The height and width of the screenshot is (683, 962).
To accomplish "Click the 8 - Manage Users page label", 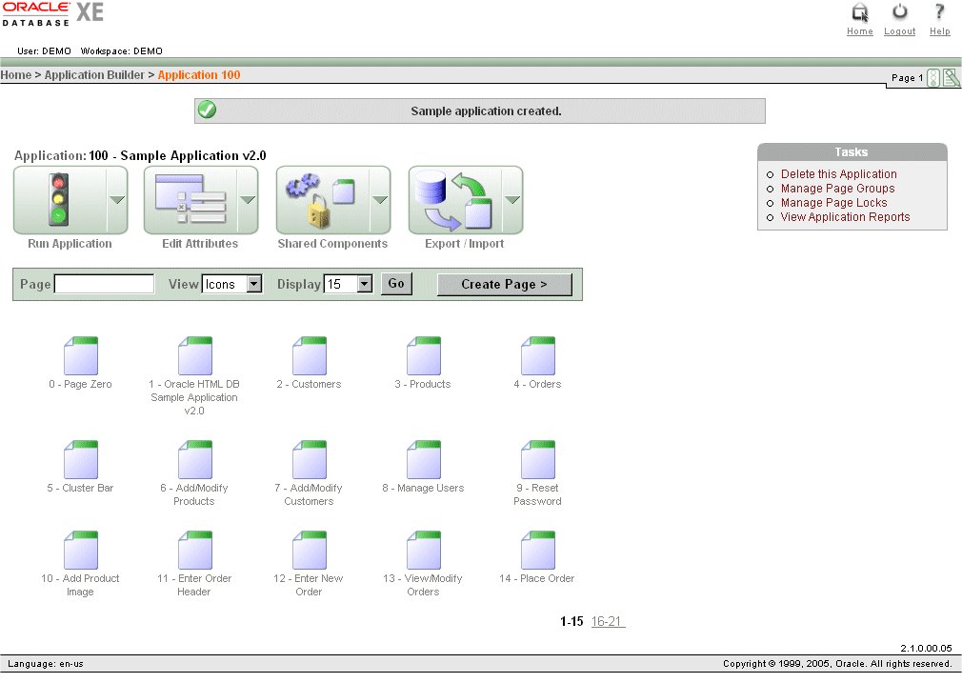I will [423, 488].
